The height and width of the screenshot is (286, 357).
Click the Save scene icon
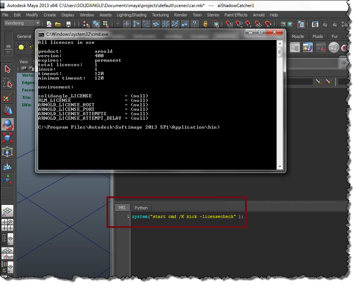click(68, 24)
